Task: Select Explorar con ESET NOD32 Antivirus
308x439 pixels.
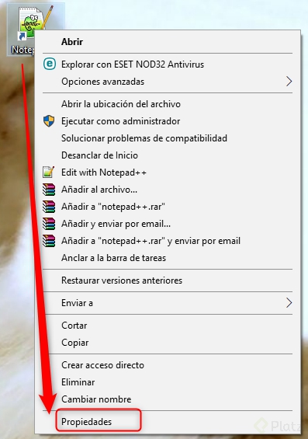Action: tap(133, 64)
